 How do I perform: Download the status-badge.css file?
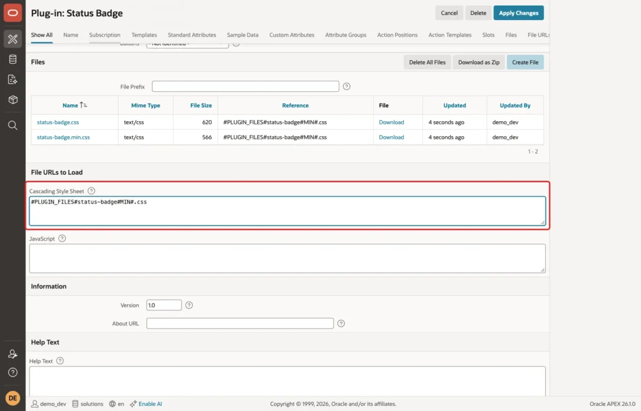tap(391, 122)
